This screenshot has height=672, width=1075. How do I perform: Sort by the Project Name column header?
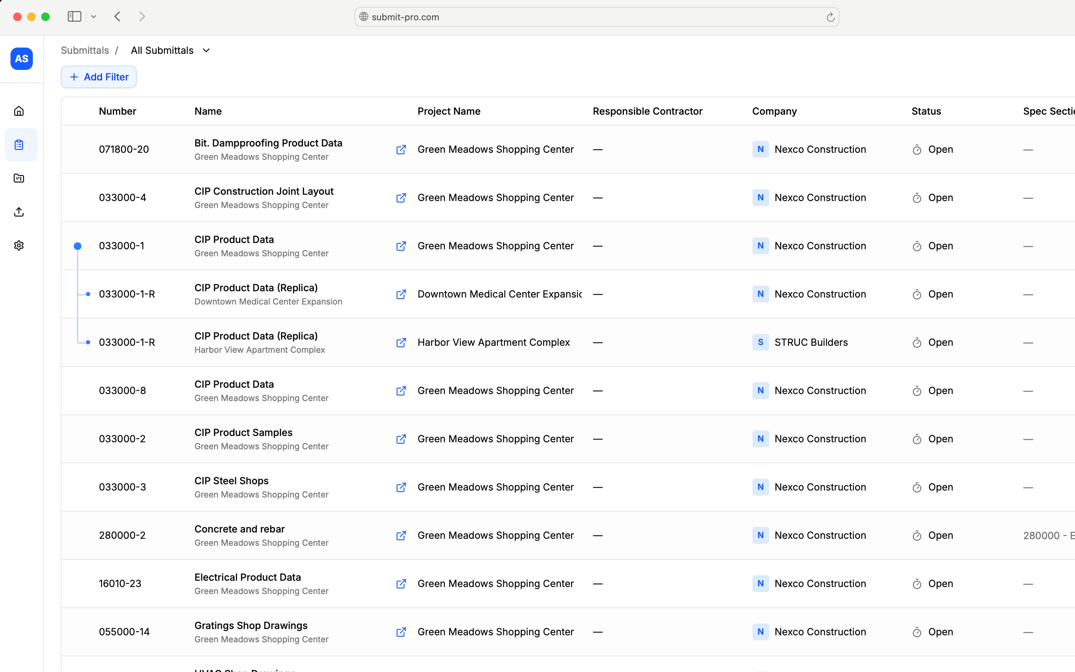449,112
